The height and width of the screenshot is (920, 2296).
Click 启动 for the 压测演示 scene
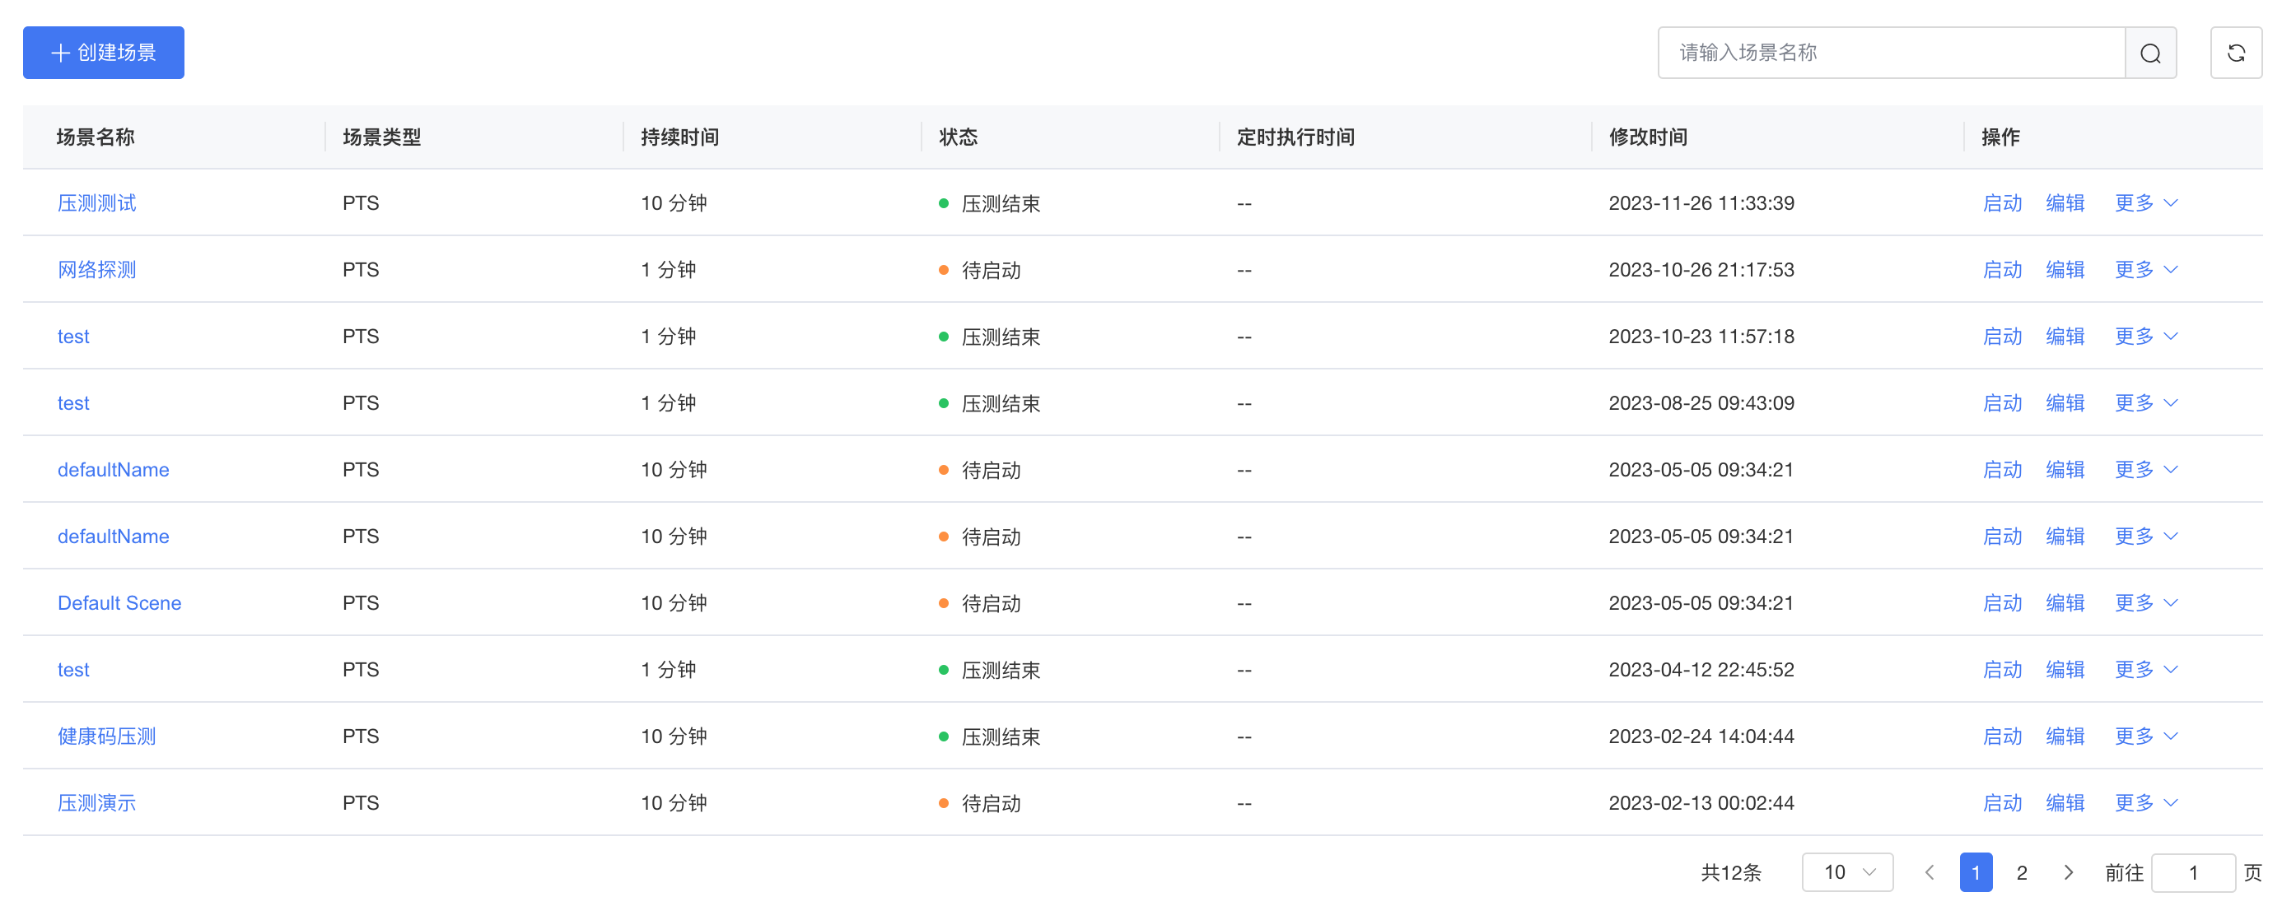2001,803
